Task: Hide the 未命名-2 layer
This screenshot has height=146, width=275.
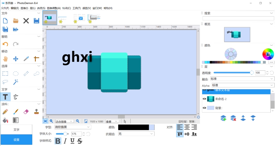Action: pyautogui.click(x=204, y=99)
